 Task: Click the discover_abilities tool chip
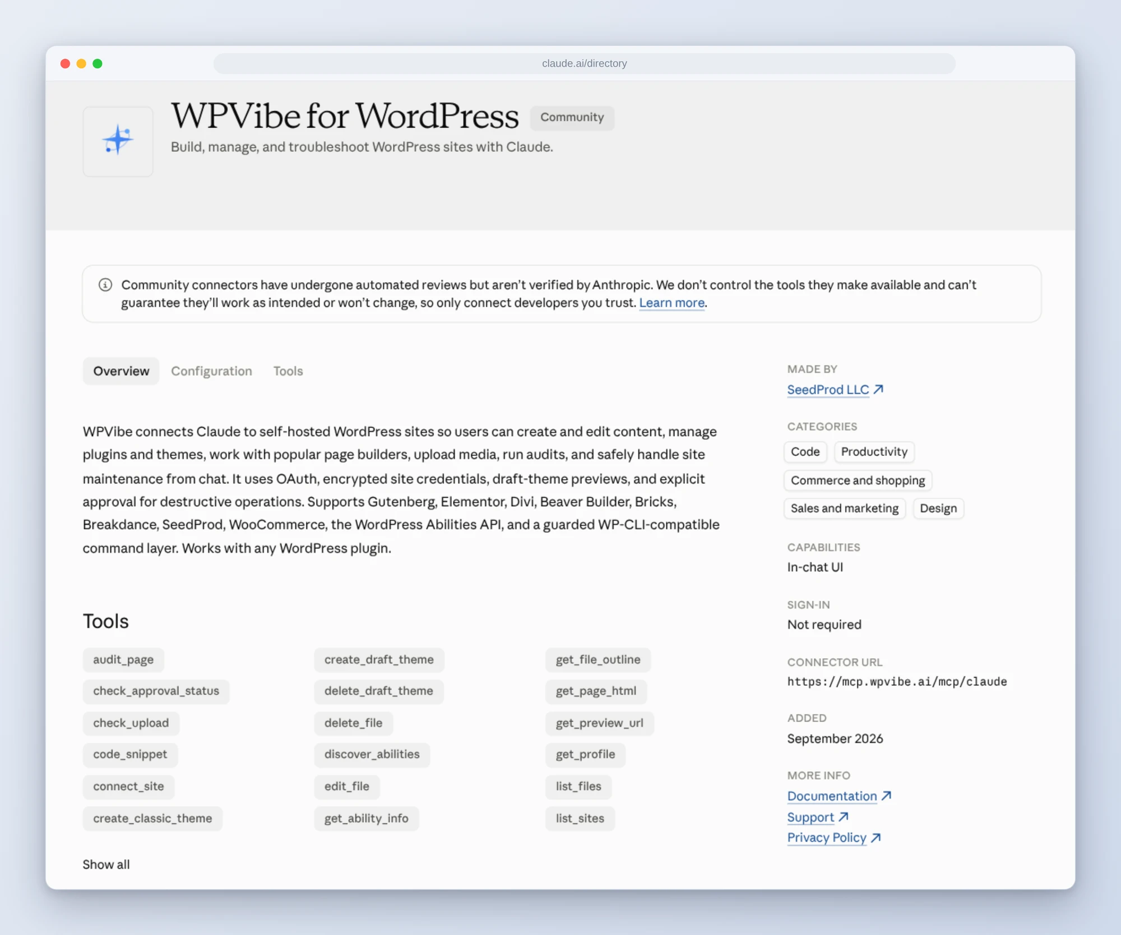tap(372, 755)
